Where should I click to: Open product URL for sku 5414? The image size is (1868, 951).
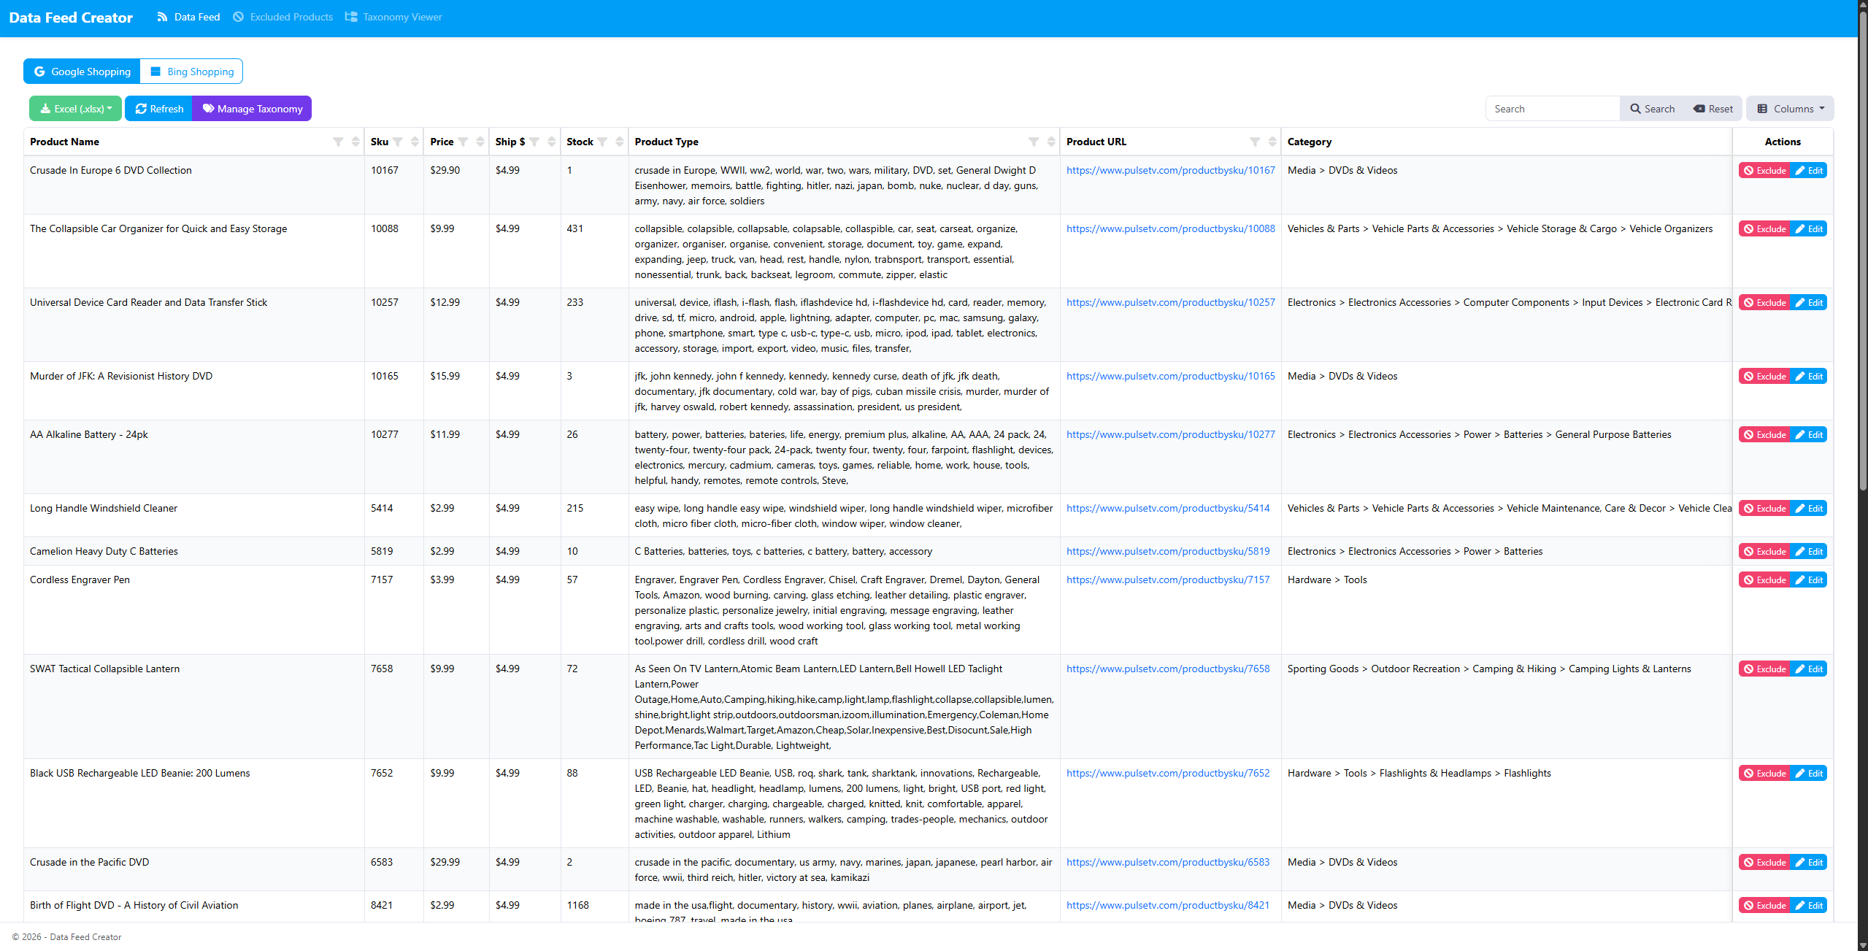pyautogui.click(x=1168, y=508)
